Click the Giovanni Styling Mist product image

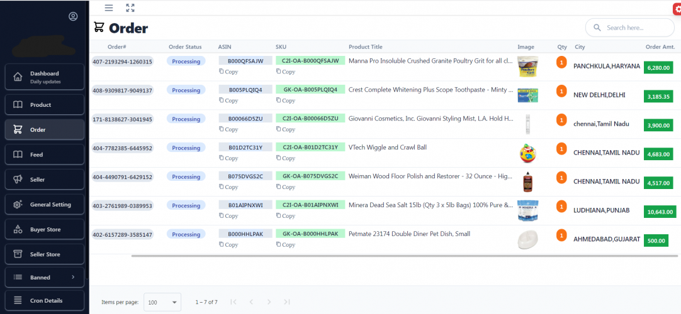coord(527,124)
